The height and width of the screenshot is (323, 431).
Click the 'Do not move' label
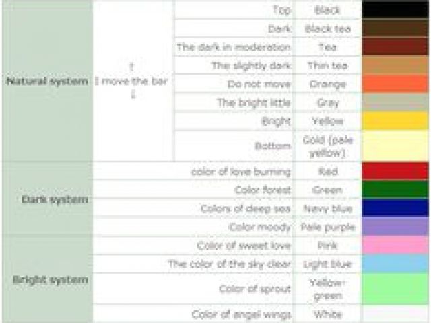(259, 84)
